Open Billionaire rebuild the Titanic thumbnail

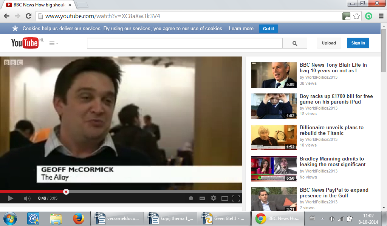tap(274, 137)
